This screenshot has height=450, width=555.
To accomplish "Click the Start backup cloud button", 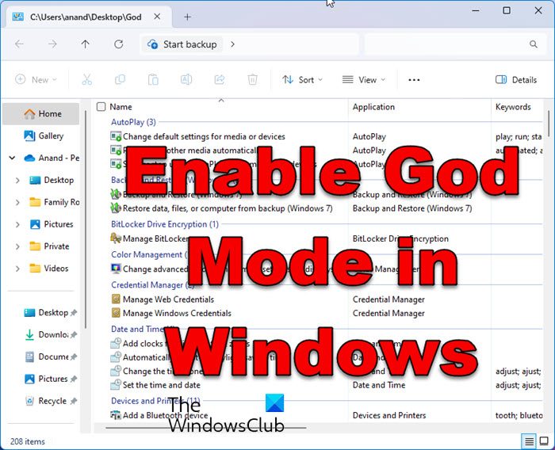I will click(182, 44).
